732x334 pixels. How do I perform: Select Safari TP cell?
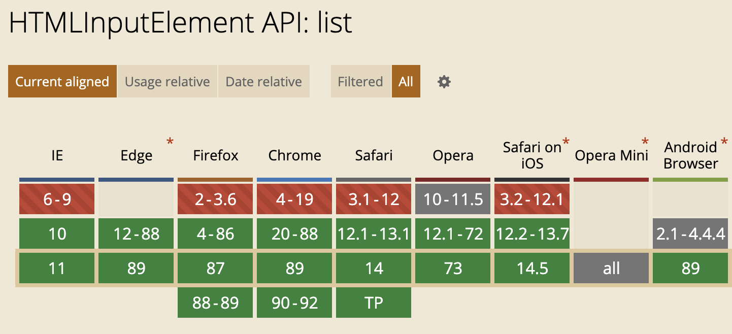(x=374, y=303)
